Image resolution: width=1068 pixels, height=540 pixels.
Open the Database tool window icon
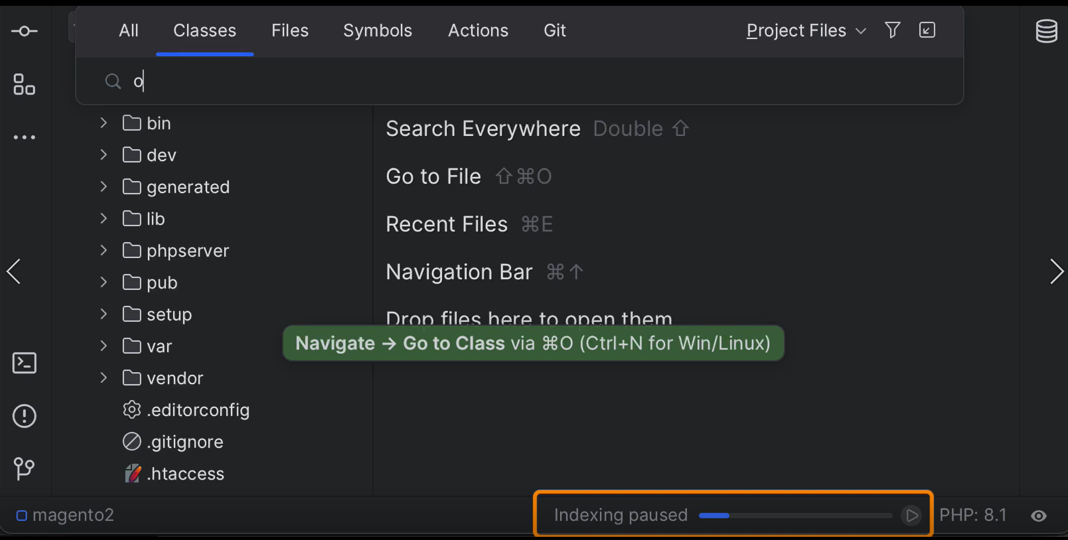[x=1046, y=31]
